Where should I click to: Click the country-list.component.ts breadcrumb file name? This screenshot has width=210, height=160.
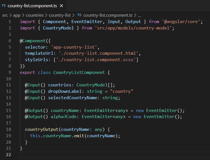pyautogui.click(x=108, y=15)
